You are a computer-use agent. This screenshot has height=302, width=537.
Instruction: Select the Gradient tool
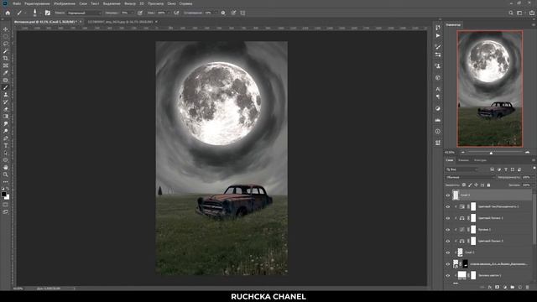pos(6,117)
